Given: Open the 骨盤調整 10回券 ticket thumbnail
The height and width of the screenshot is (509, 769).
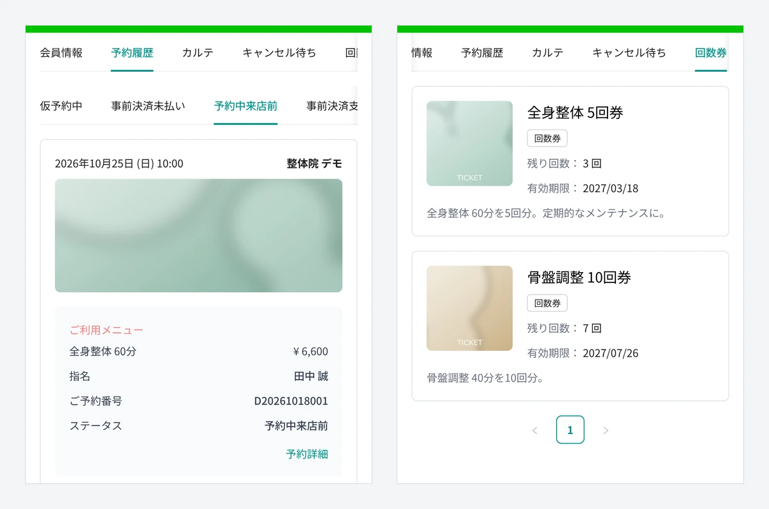Looking at the screenshot, I should coord(470,309).
